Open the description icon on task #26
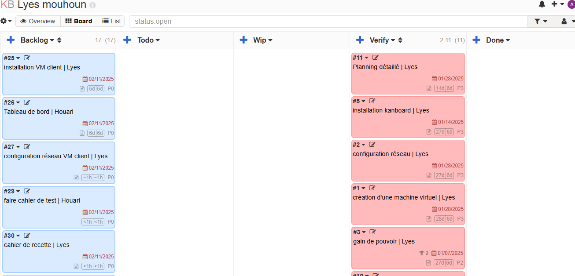This screenshot has width=575, height=276. coord(82,133)
